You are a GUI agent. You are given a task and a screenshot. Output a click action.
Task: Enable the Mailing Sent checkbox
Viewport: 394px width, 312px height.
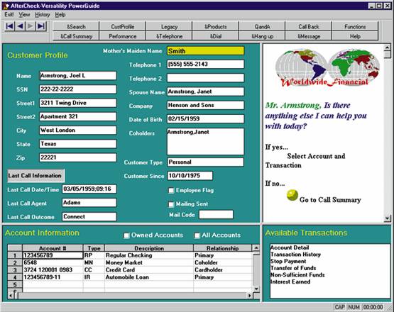point(171,204)
